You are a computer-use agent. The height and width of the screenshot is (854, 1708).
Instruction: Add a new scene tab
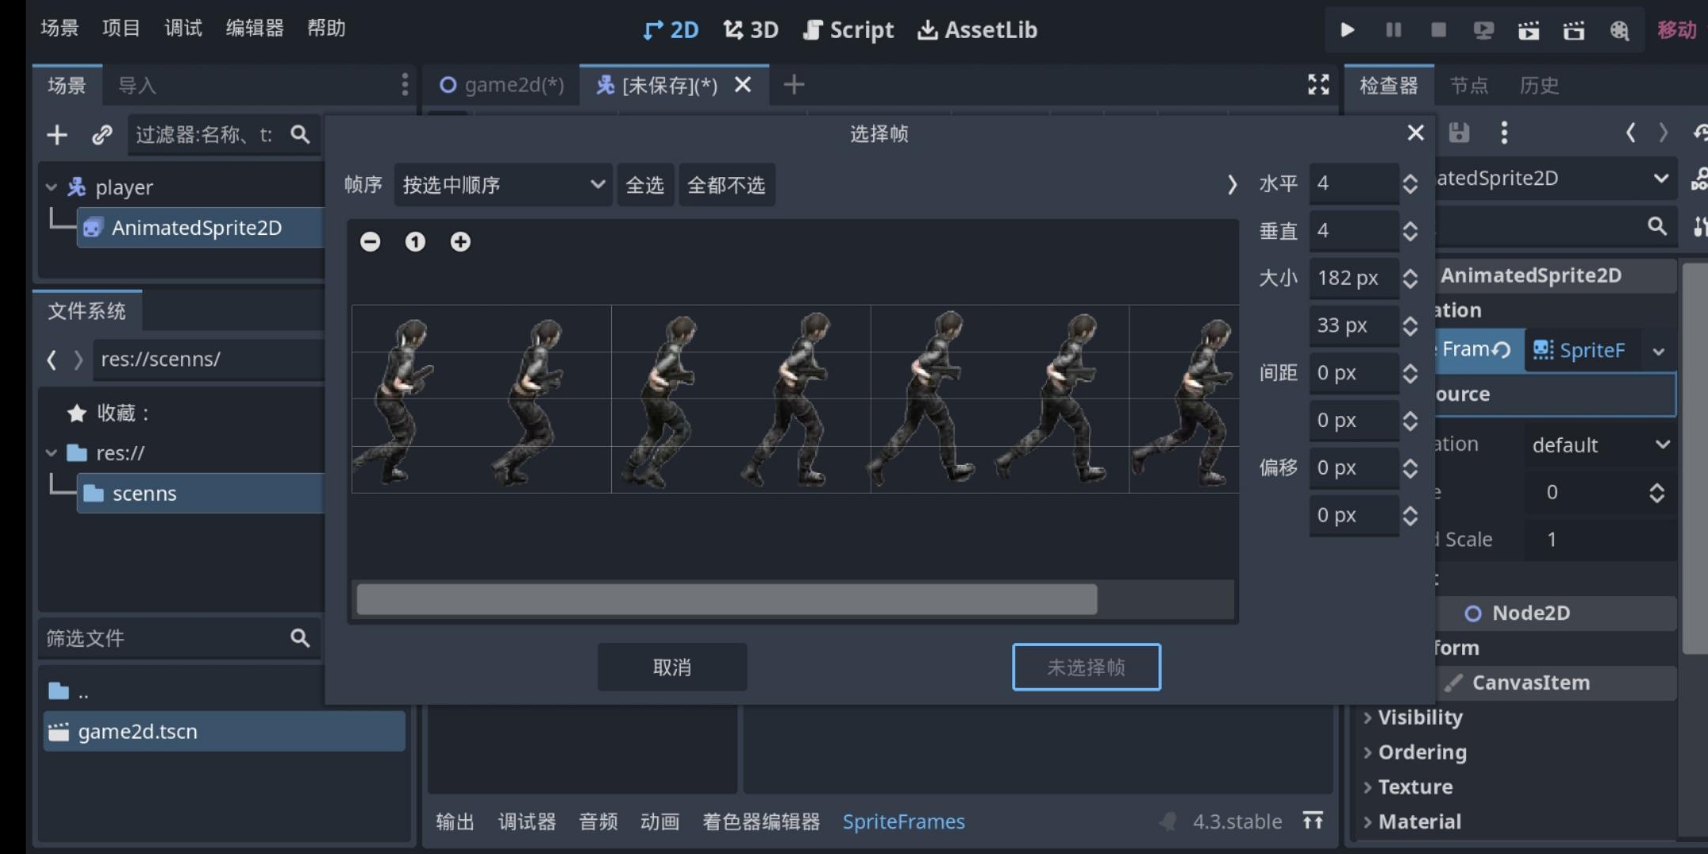[x=794, y=85]
